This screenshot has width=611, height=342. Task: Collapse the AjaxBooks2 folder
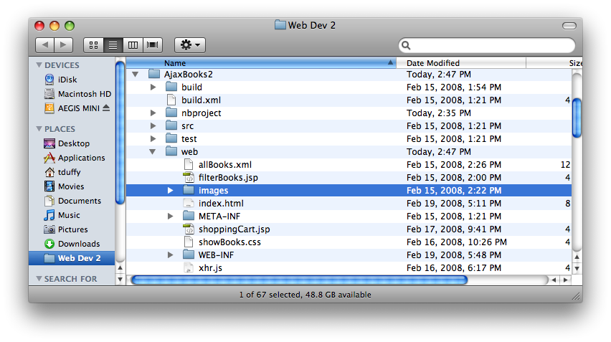click(x=136, y=74)
